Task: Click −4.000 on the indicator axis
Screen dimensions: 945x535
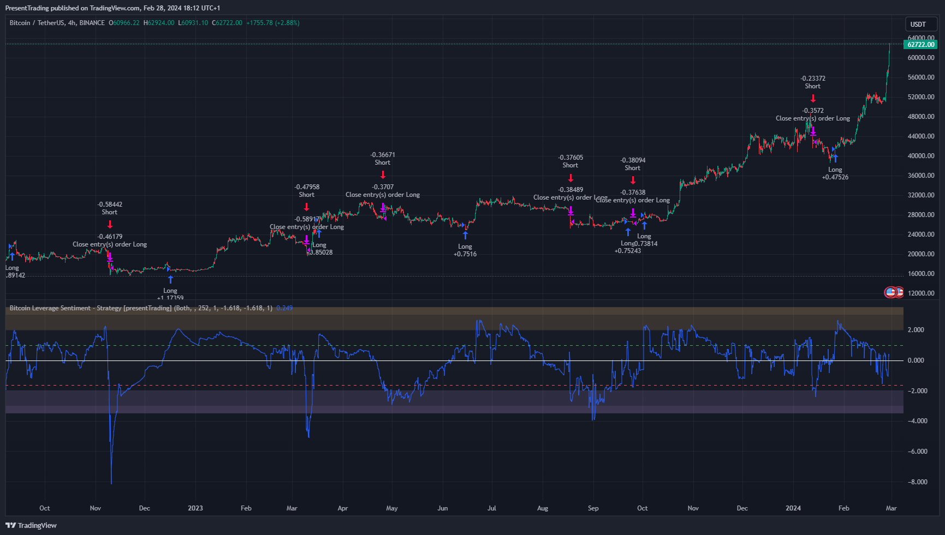Action: (917, 421)
